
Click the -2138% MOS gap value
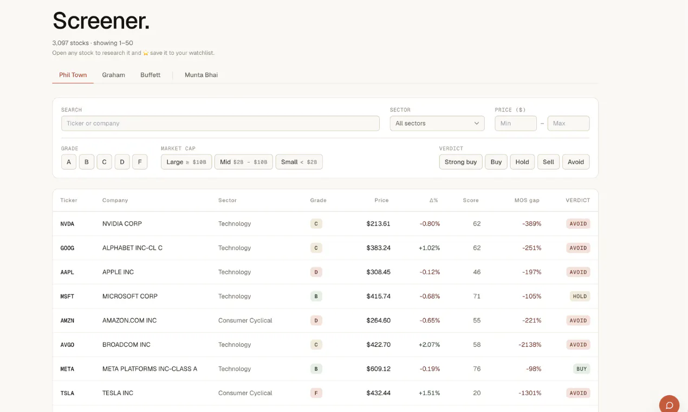(530, 344)
